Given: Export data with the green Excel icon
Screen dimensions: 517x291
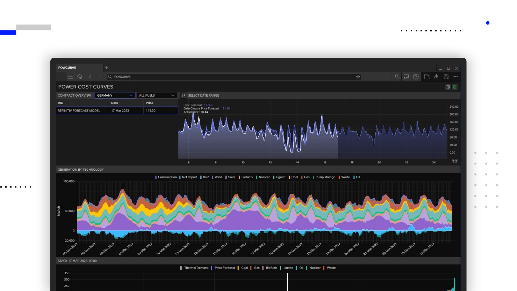Looking at the screenshot, I should [x=455, y=87].
